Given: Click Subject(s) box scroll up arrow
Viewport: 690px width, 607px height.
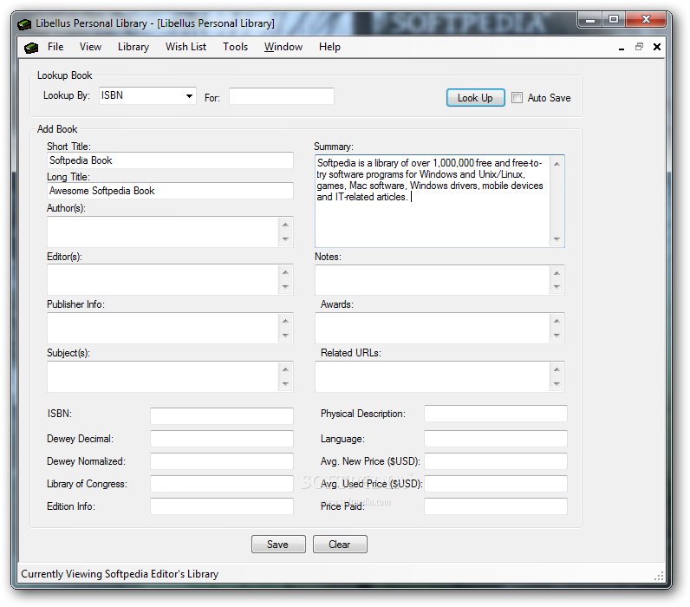Looking at the screenshot, I should click(x=285, y=369).
